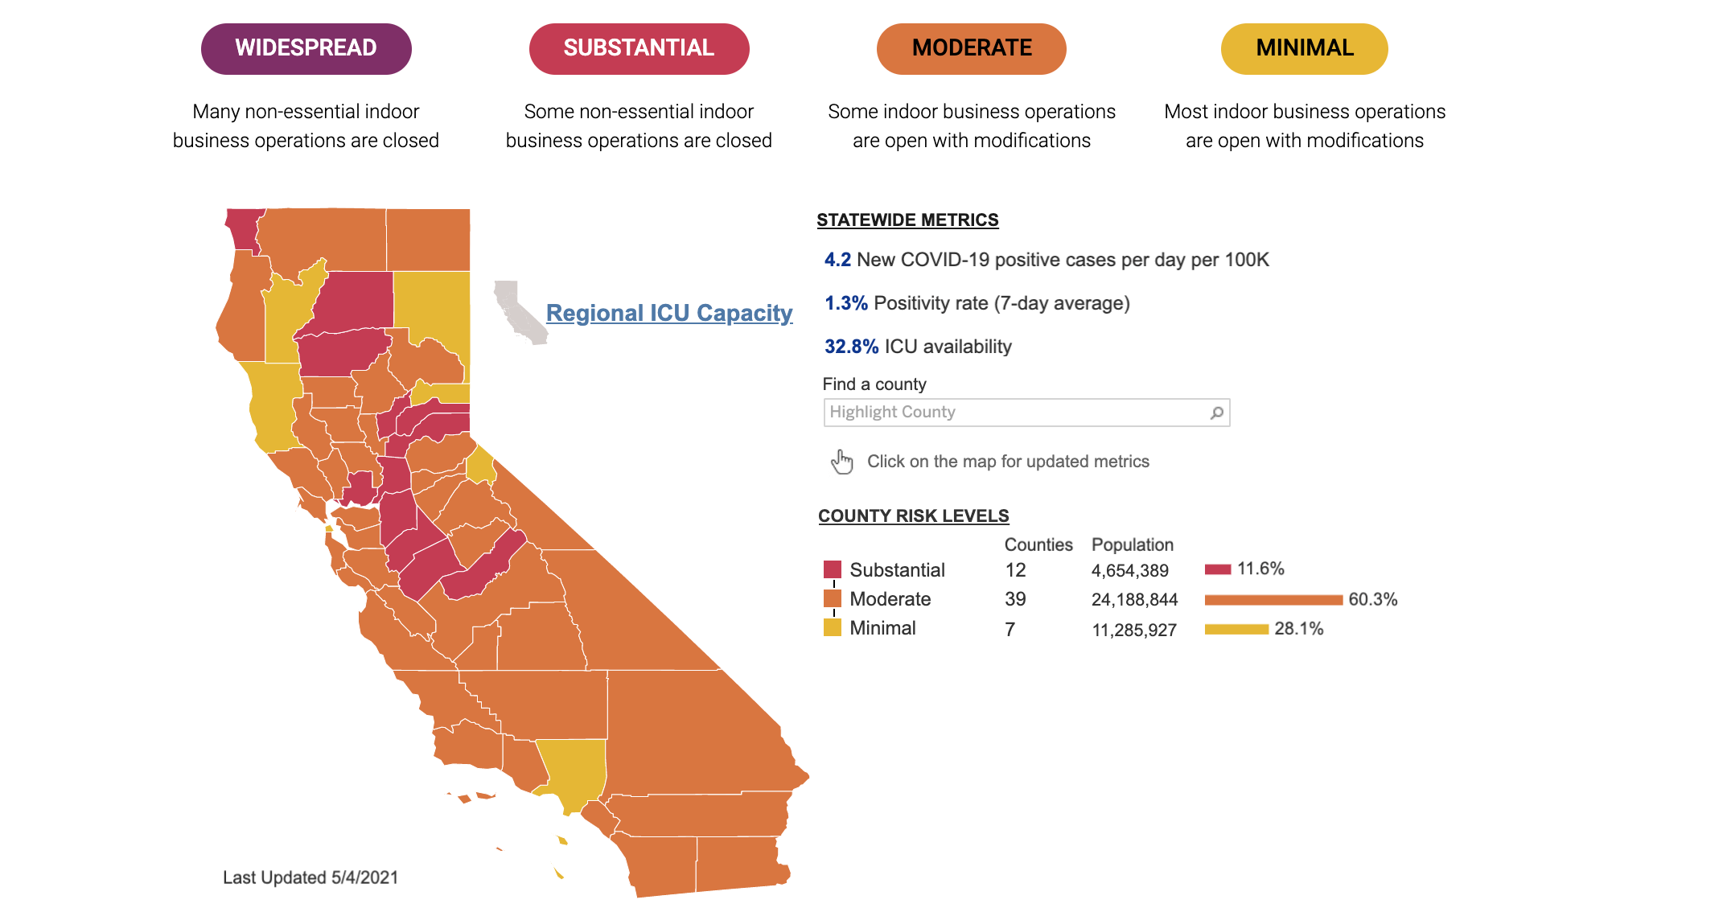Image resolution: width=1723 pixels, height=912 pixels.
Task: Click the Moderate orange legend square
Action: 833,598
